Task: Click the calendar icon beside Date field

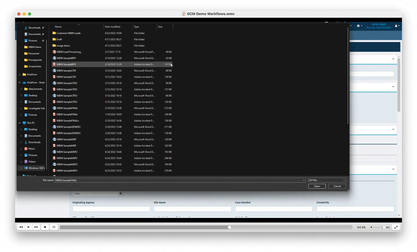Action: coord(120,193)
